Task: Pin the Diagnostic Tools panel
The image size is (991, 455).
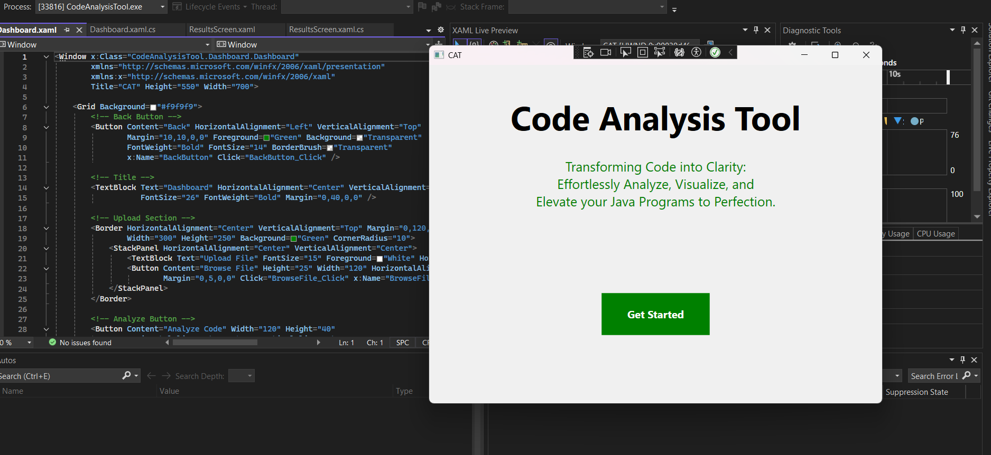Action: click(963, 30)
